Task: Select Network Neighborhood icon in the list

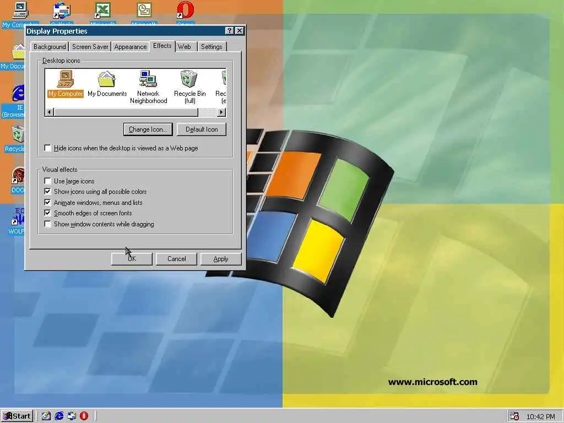Action: 148,87
